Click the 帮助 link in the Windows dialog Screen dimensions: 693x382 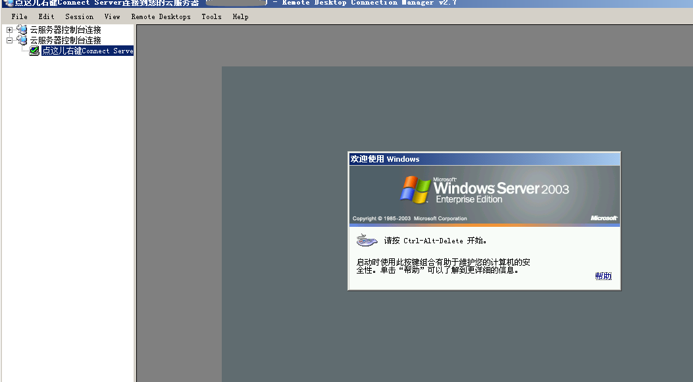pyautogui.click(x=603, y=276)
